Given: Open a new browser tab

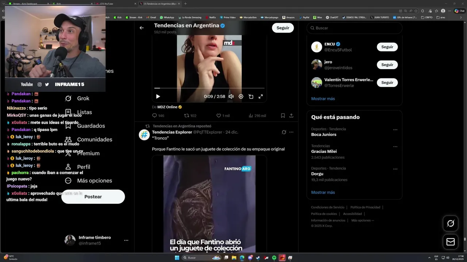Looking at the screenshot, I should (x=185, y=4).
